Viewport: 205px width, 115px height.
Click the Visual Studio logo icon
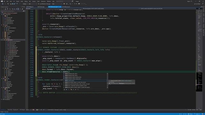(2, 1)
